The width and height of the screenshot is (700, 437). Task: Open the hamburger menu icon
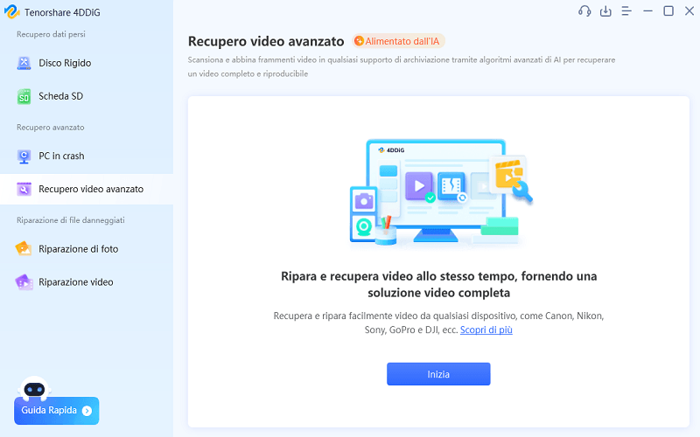click(x=626, y=11)
